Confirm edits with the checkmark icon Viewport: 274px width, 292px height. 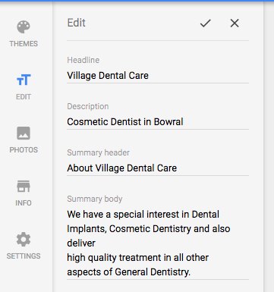(205, 24)
